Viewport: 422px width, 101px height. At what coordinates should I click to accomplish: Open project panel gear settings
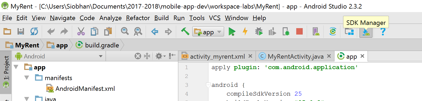point(161,56)
